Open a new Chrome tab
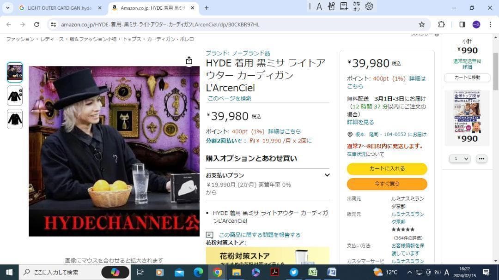The image size is (499, 280). pos(207,8)
